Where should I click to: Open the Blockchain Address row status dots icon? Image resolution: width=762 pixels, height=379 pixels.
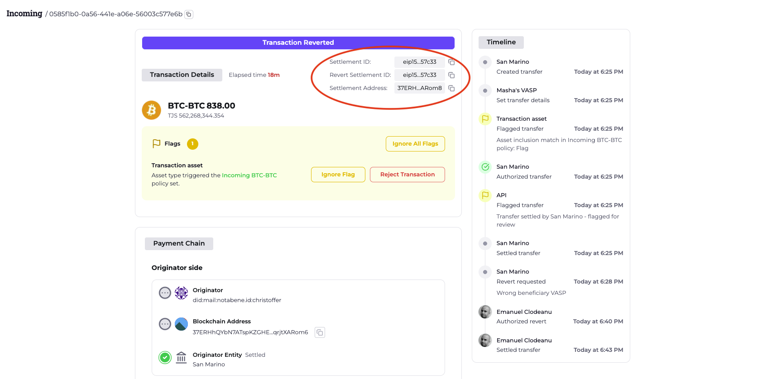pos(165,324)
